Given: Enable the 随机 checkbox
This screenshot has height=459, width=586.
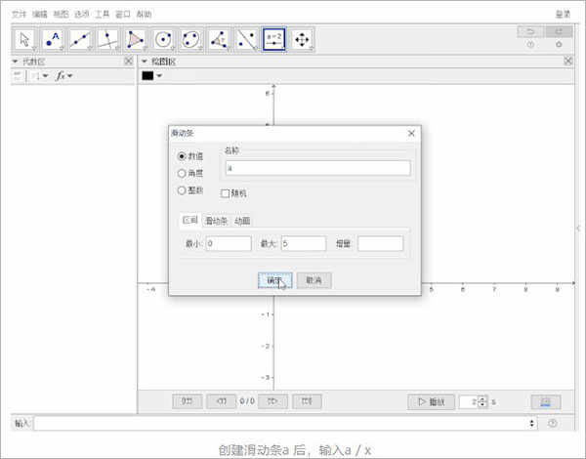Looking at the screenshot, I should [225, 193].
